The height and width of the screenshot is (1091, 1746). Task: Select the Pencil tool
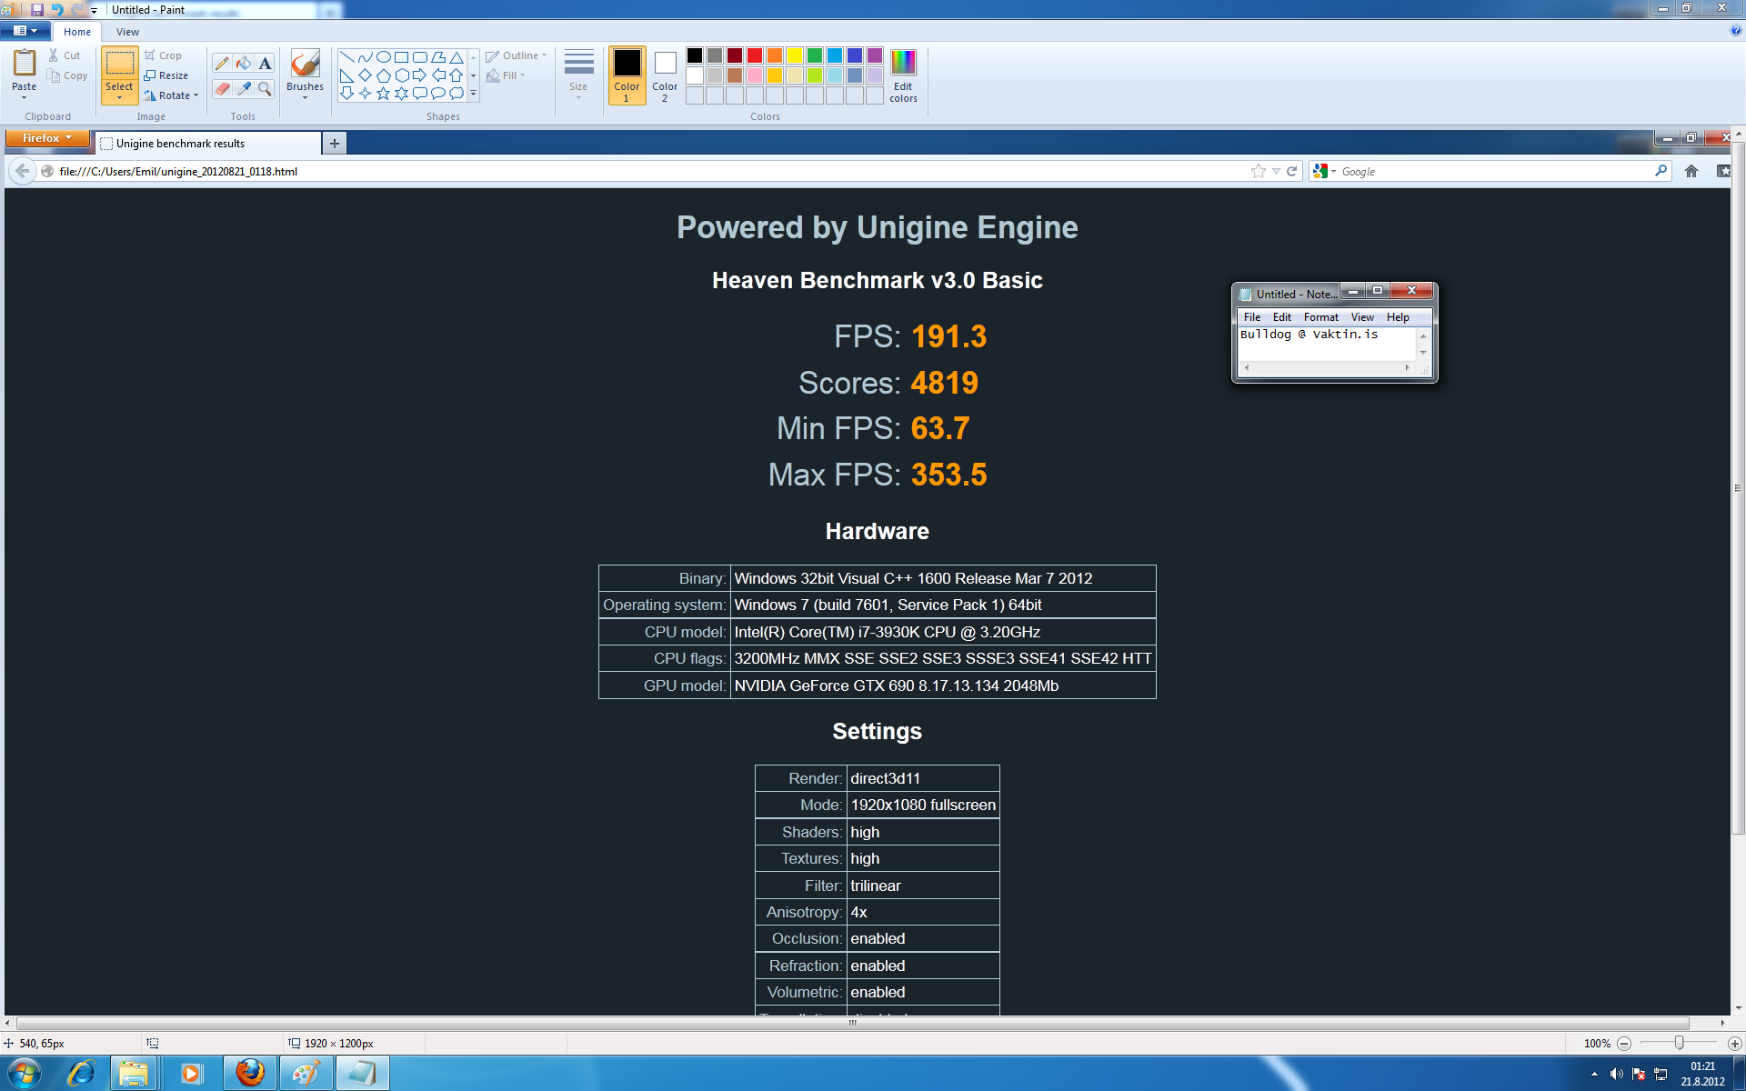pos(221,63)
